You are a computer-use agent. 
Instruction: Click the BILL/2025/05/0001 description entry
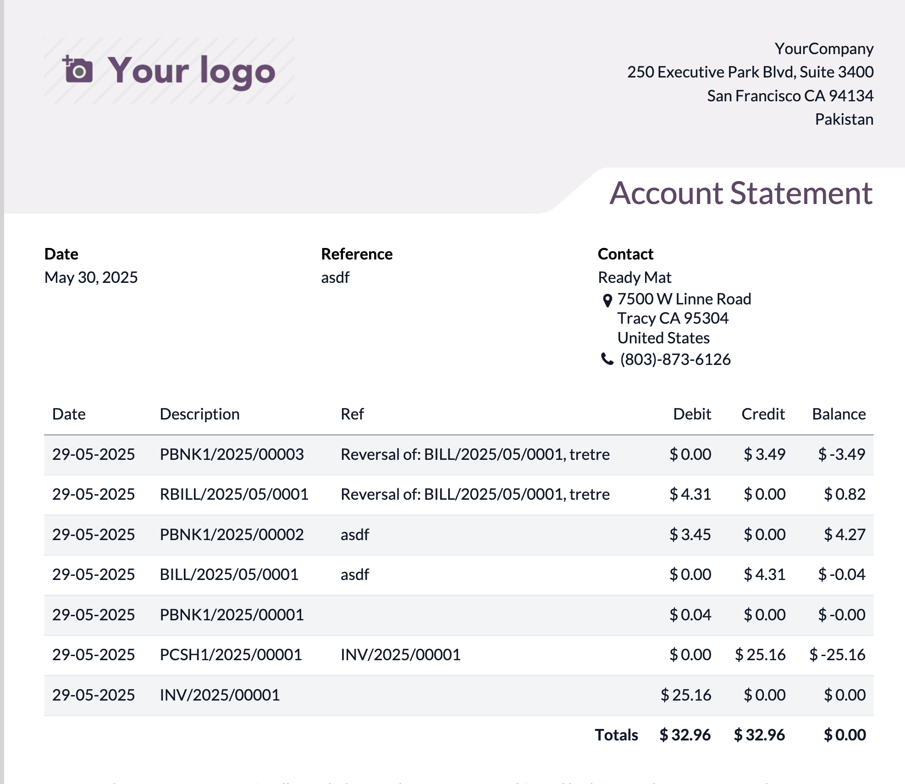[x=229, y=574]
